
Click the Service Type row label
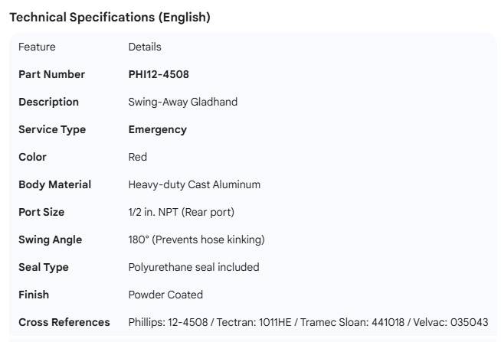52,129
